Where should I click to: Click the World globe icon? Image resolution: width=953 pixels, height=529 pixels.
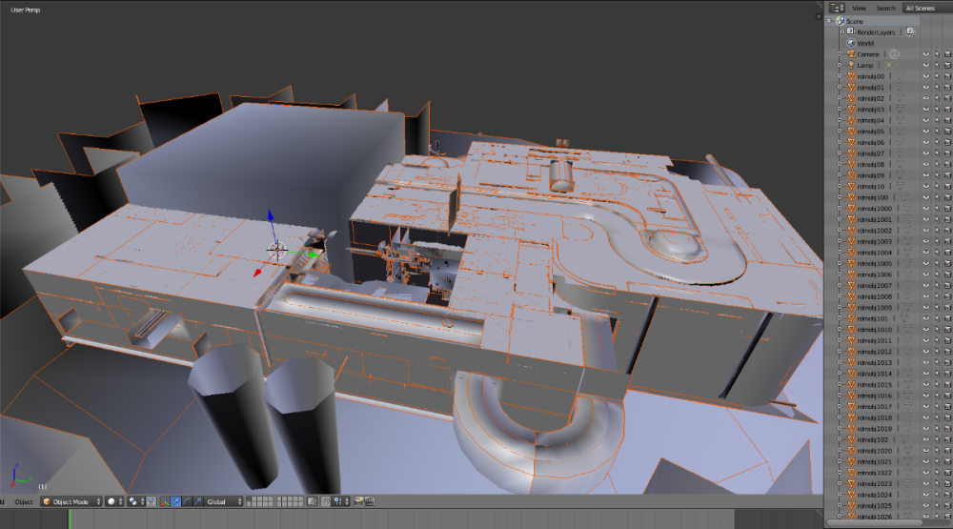[851, 43]
